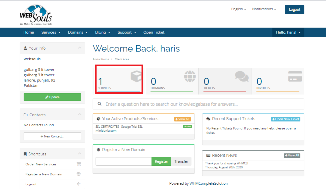Image resolution: width=326 pixels, height=190 pixels.
Task: Click the Portal Home breadcrumb link
Action: point(101,59)
